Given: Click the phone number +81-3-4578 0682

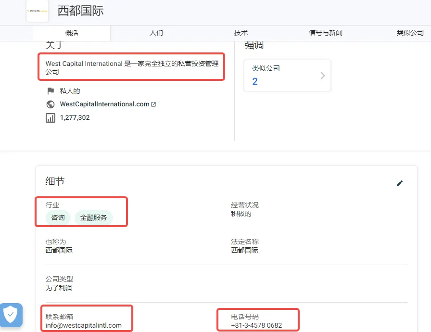Looking at the screenshot, I should tap(256, 325).
